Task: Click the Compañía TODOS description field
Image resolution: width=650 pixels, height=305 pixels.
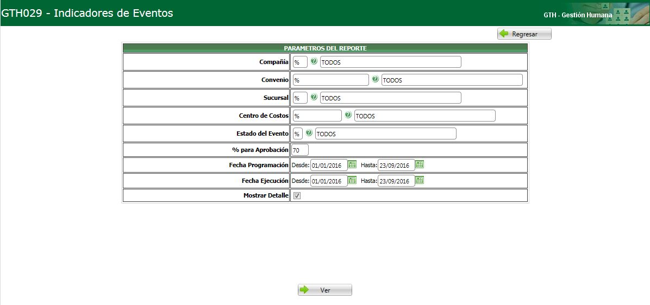Action: (391, 62)
